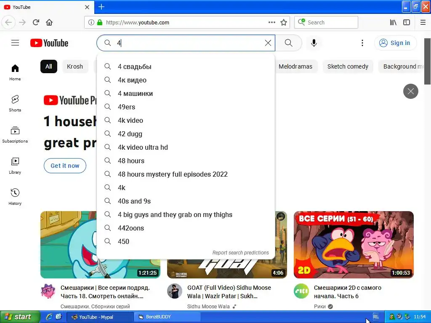Bookmark this page with the star icon
Viewport: 431px width, 323px height.
click(x=284, y=22)
